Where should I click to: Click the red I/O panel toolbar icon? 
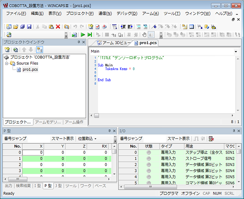pyautogui.click(x=211, y=139)
